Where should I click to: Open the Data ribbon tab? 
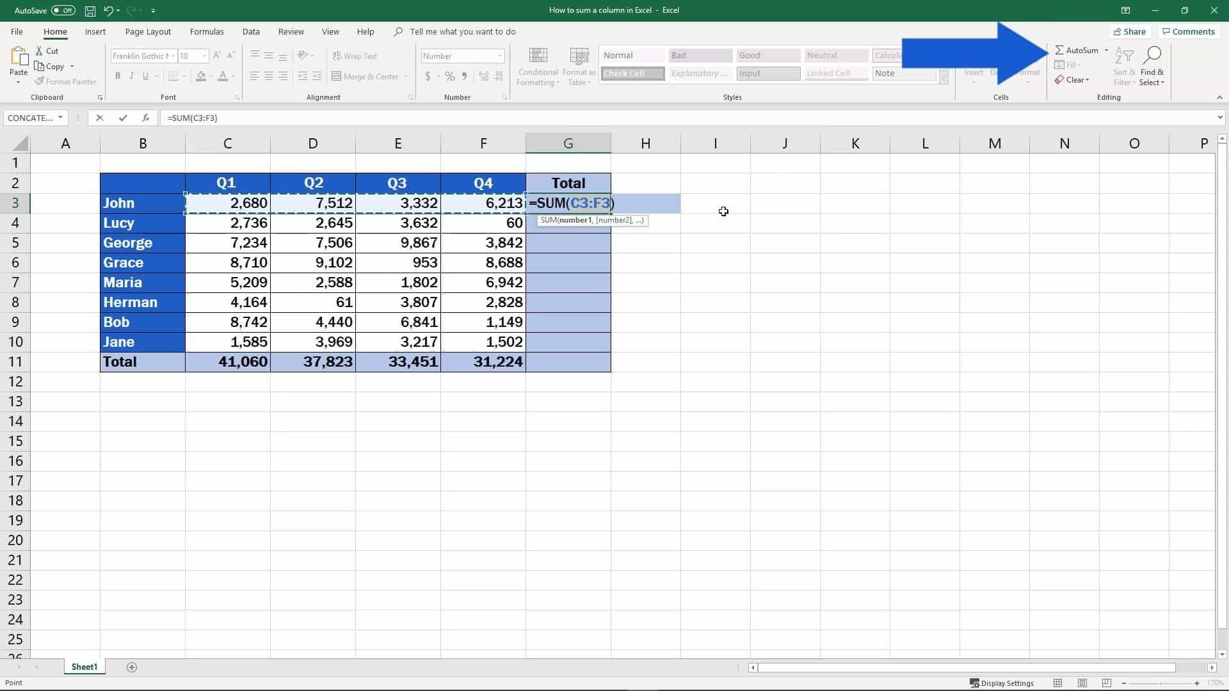[250, 31]
